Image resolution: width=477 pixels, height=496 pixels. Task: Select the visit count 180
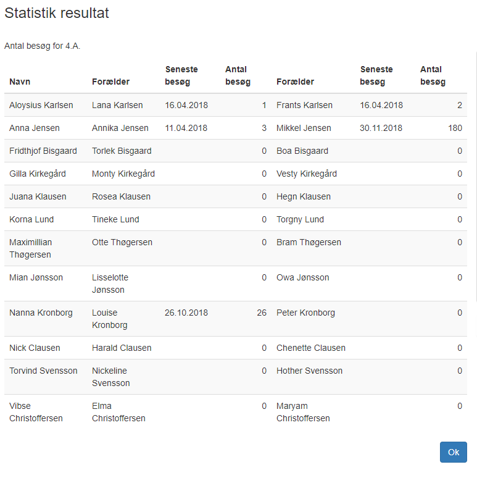[x=455, y=128]
